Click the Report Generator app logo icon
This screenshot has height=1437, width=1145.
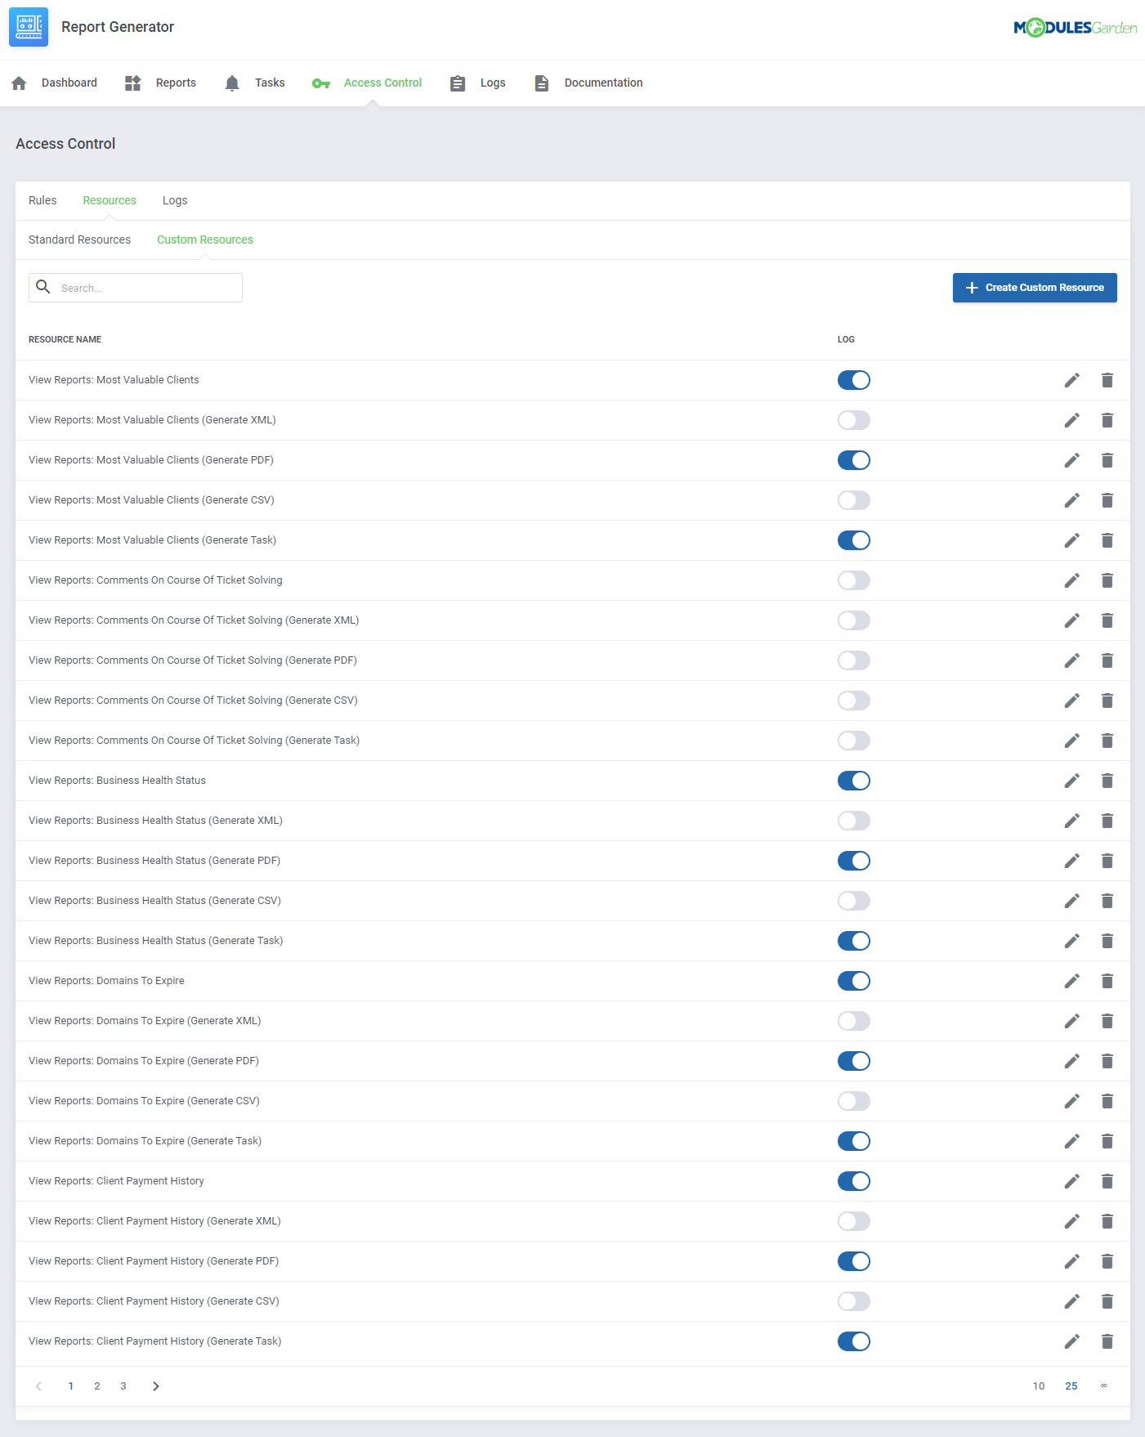coord(29,27)
